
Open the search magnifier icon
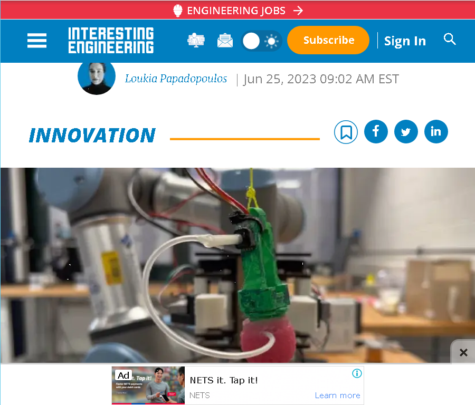[x=450, y=39]
